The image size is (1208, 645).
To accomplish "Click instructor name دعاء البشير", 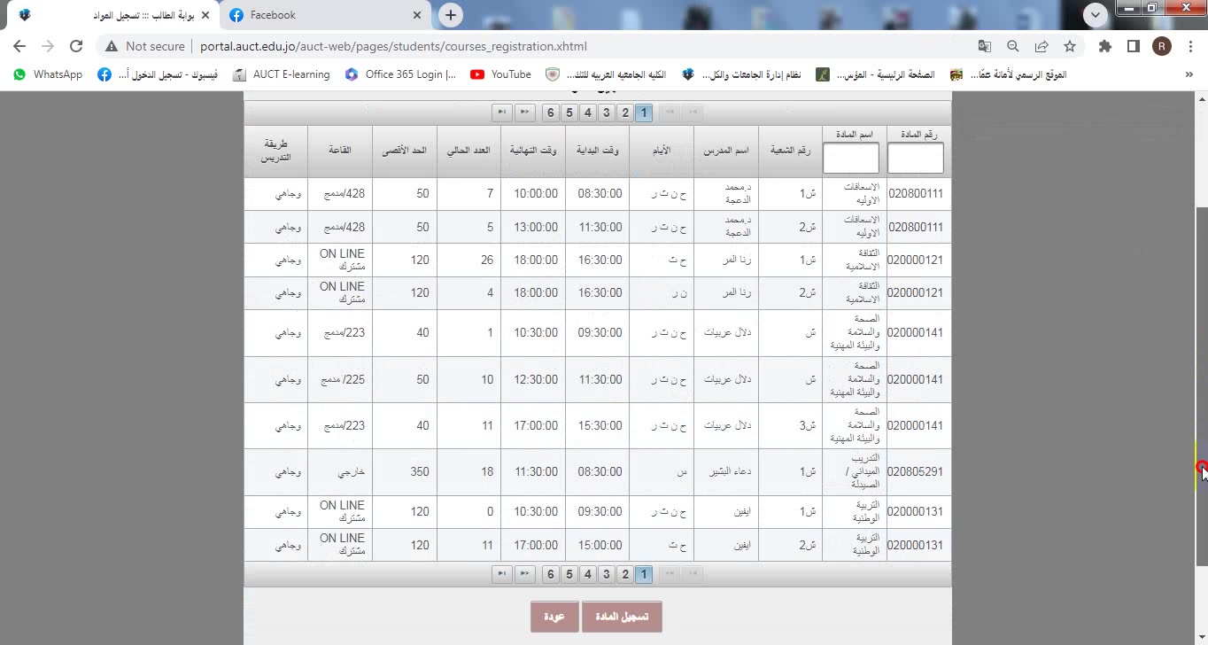I will [x=731, y=472].
